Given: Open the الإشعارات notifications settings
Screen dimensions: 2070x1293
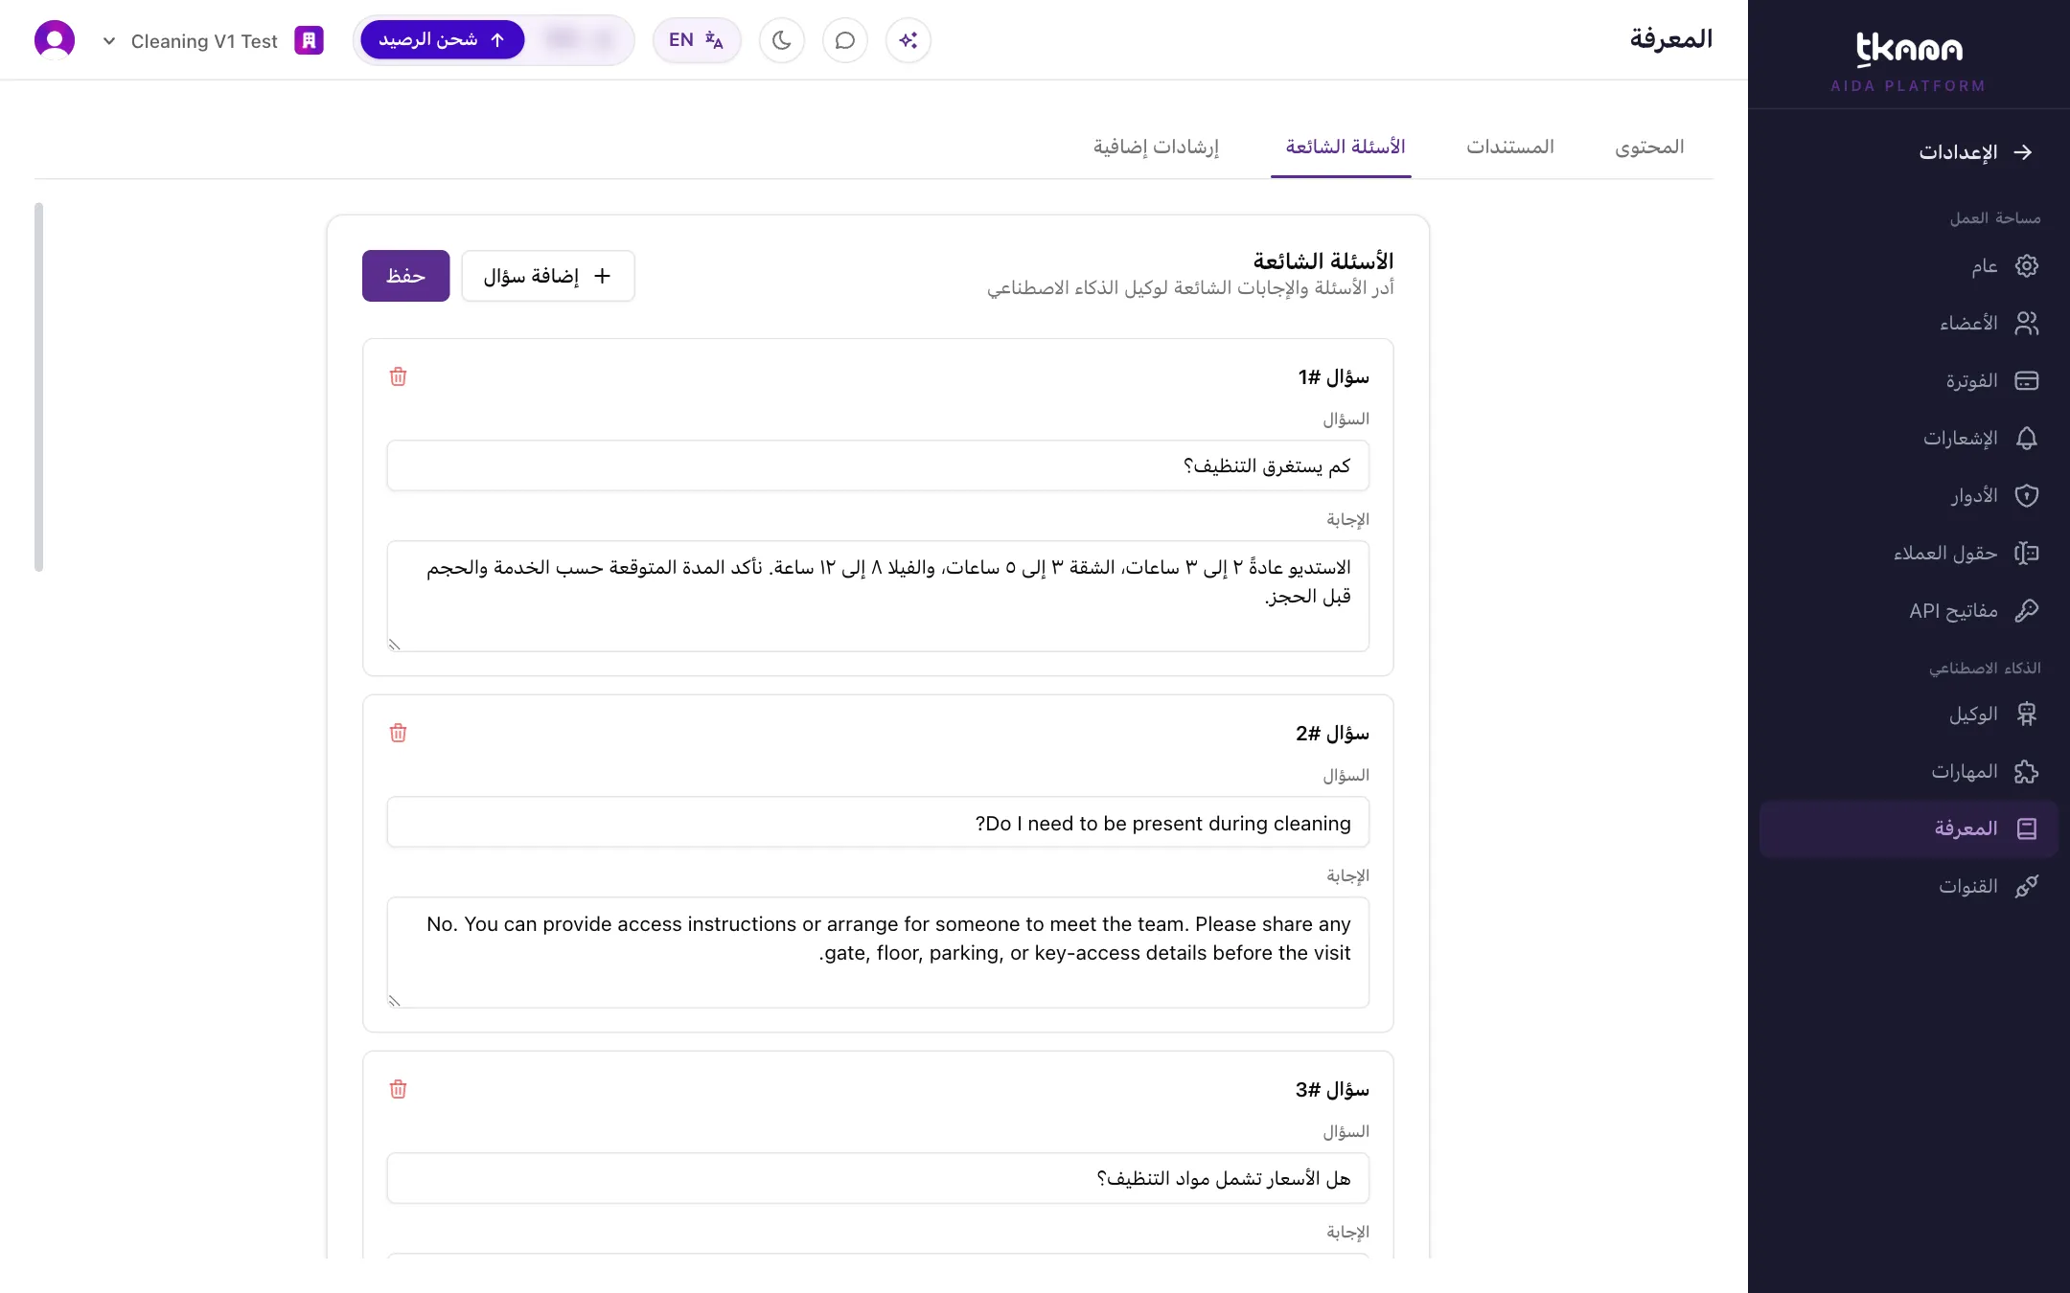Looking at the screenshot, I should click(x=1909, y=438).
